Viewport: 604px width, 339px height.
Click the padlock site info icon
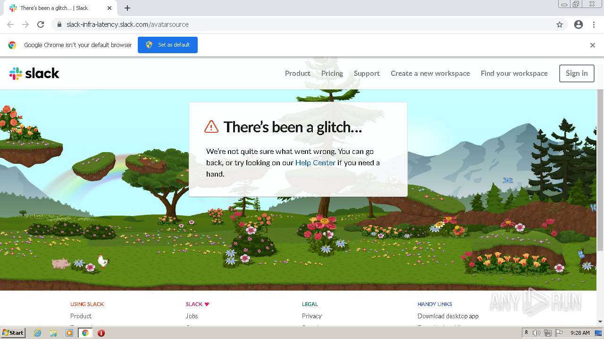(59, 24)
